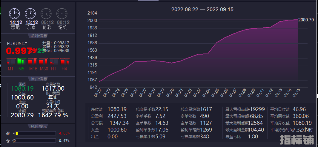Click the 回报 value 1080.19
The height and width of the screenshot is (147, 318).
coord(22,88)
